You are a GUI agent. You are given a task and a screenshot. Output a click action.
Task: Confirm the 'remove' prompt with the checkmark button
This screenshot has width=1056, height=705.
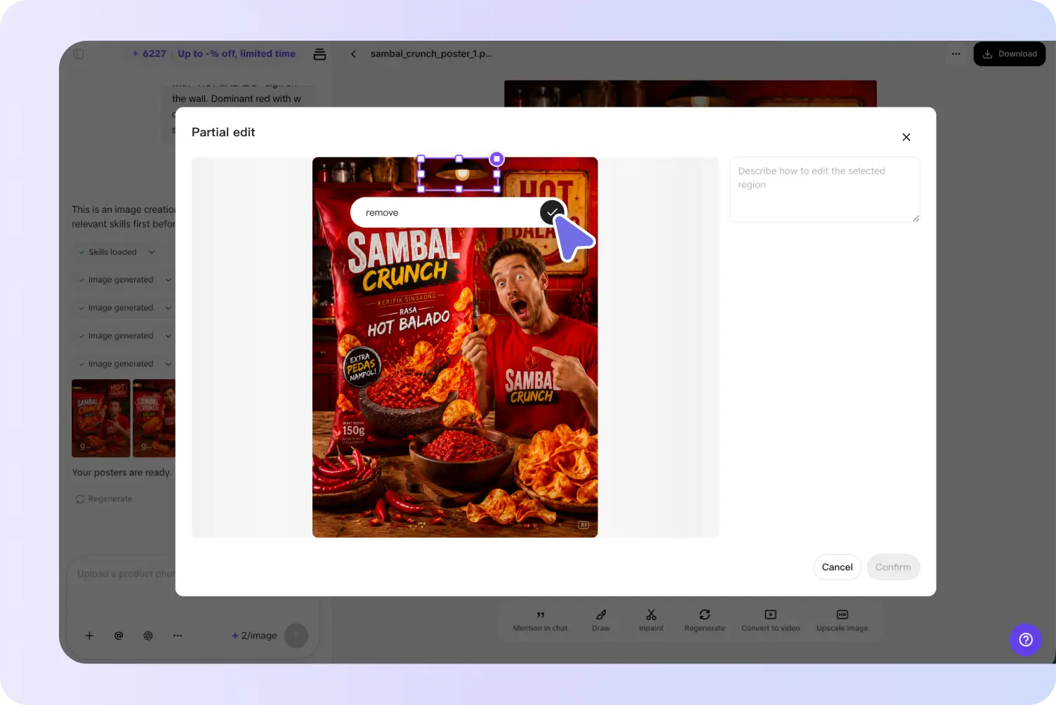(553, 212)
